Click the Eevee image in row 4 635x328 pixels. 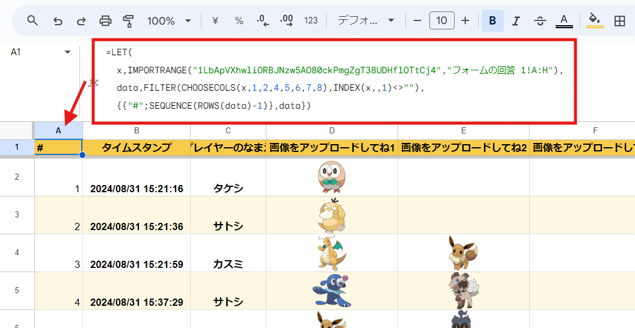(462, 253)
